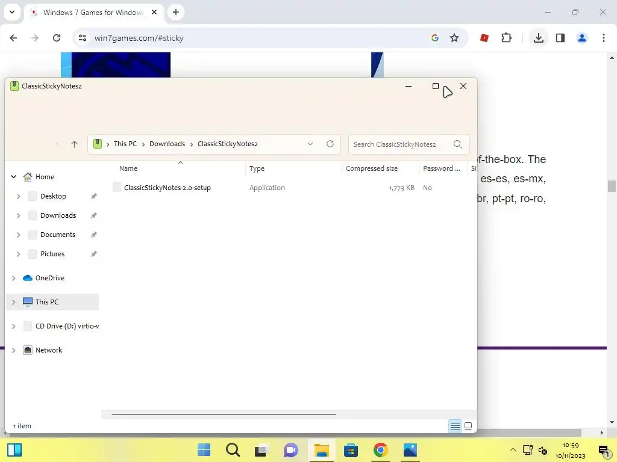Show Chrome downloads panel

[x=539, y=38]
